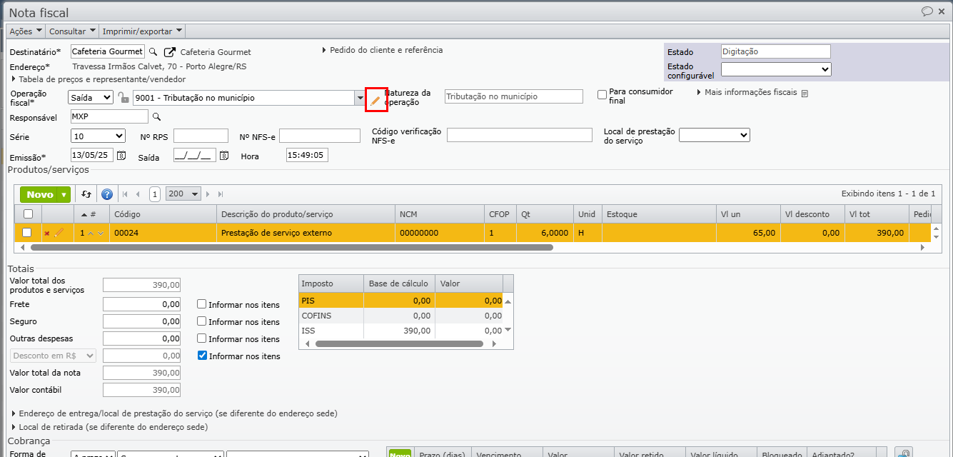Click NCM column header
Viewport: 953px width, 457px height.
coord(439,214)
